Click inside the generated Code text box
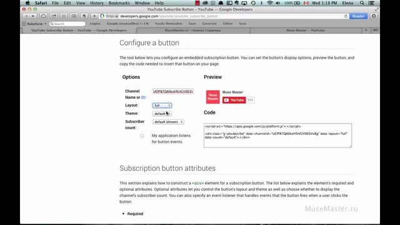400x225 pixels. [277, 136]
